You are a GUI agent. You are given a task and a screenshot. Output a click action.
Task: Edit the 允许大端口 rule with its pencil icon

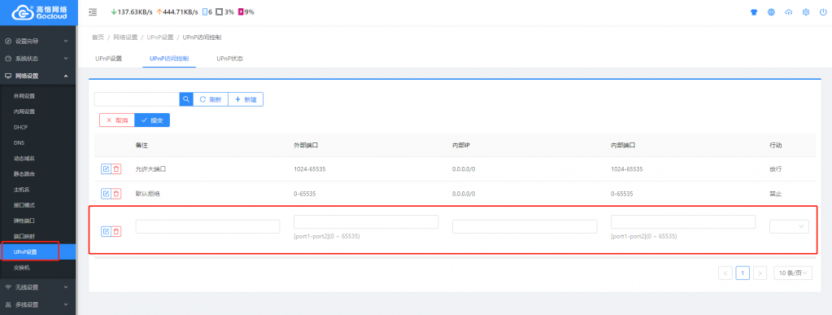pyautogui.click(x=106, y=169)
